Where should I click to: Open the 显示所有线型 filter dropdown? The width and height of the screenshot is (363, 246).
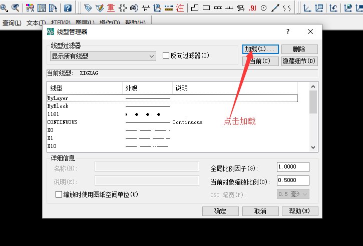(x=103, y=56)
